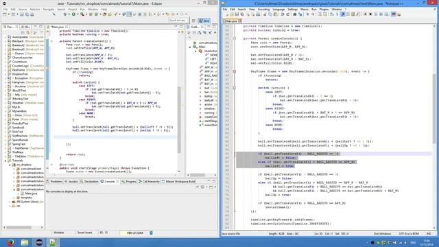439x247 pixels.
Task: Click the Debug bug icon in Eclipse
Action: coord(65,14)
